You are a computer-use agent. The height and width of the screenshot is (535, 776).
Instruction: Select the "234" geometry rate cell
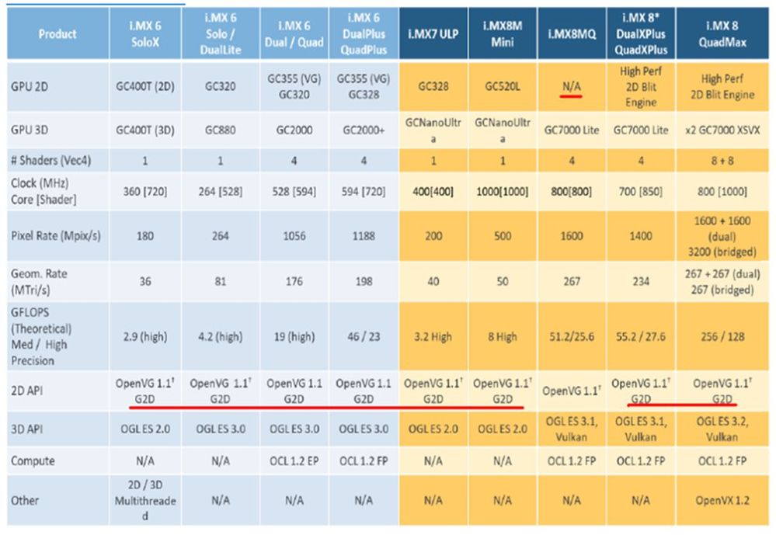(x=641, y=281)
